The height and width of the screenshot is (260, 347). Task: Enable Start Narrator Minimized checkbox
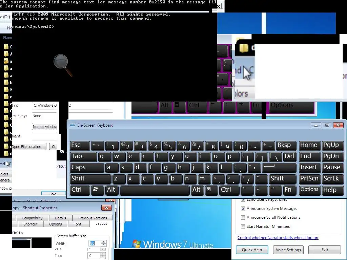click(243, 226)
